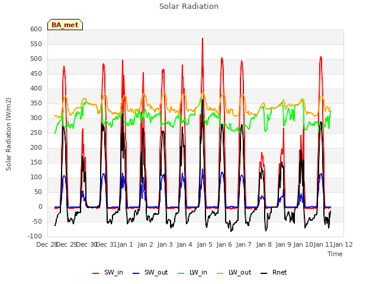This screenshot has width=379, height=284.
Task: Click the 600 y-axis tick label
Action: pyautogui.click(x=36, y=29)
